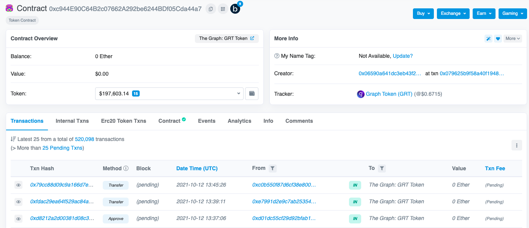Preview the first transaction using the eye icon
This screenshot has height=228, width=529.
tap(18, 185)
